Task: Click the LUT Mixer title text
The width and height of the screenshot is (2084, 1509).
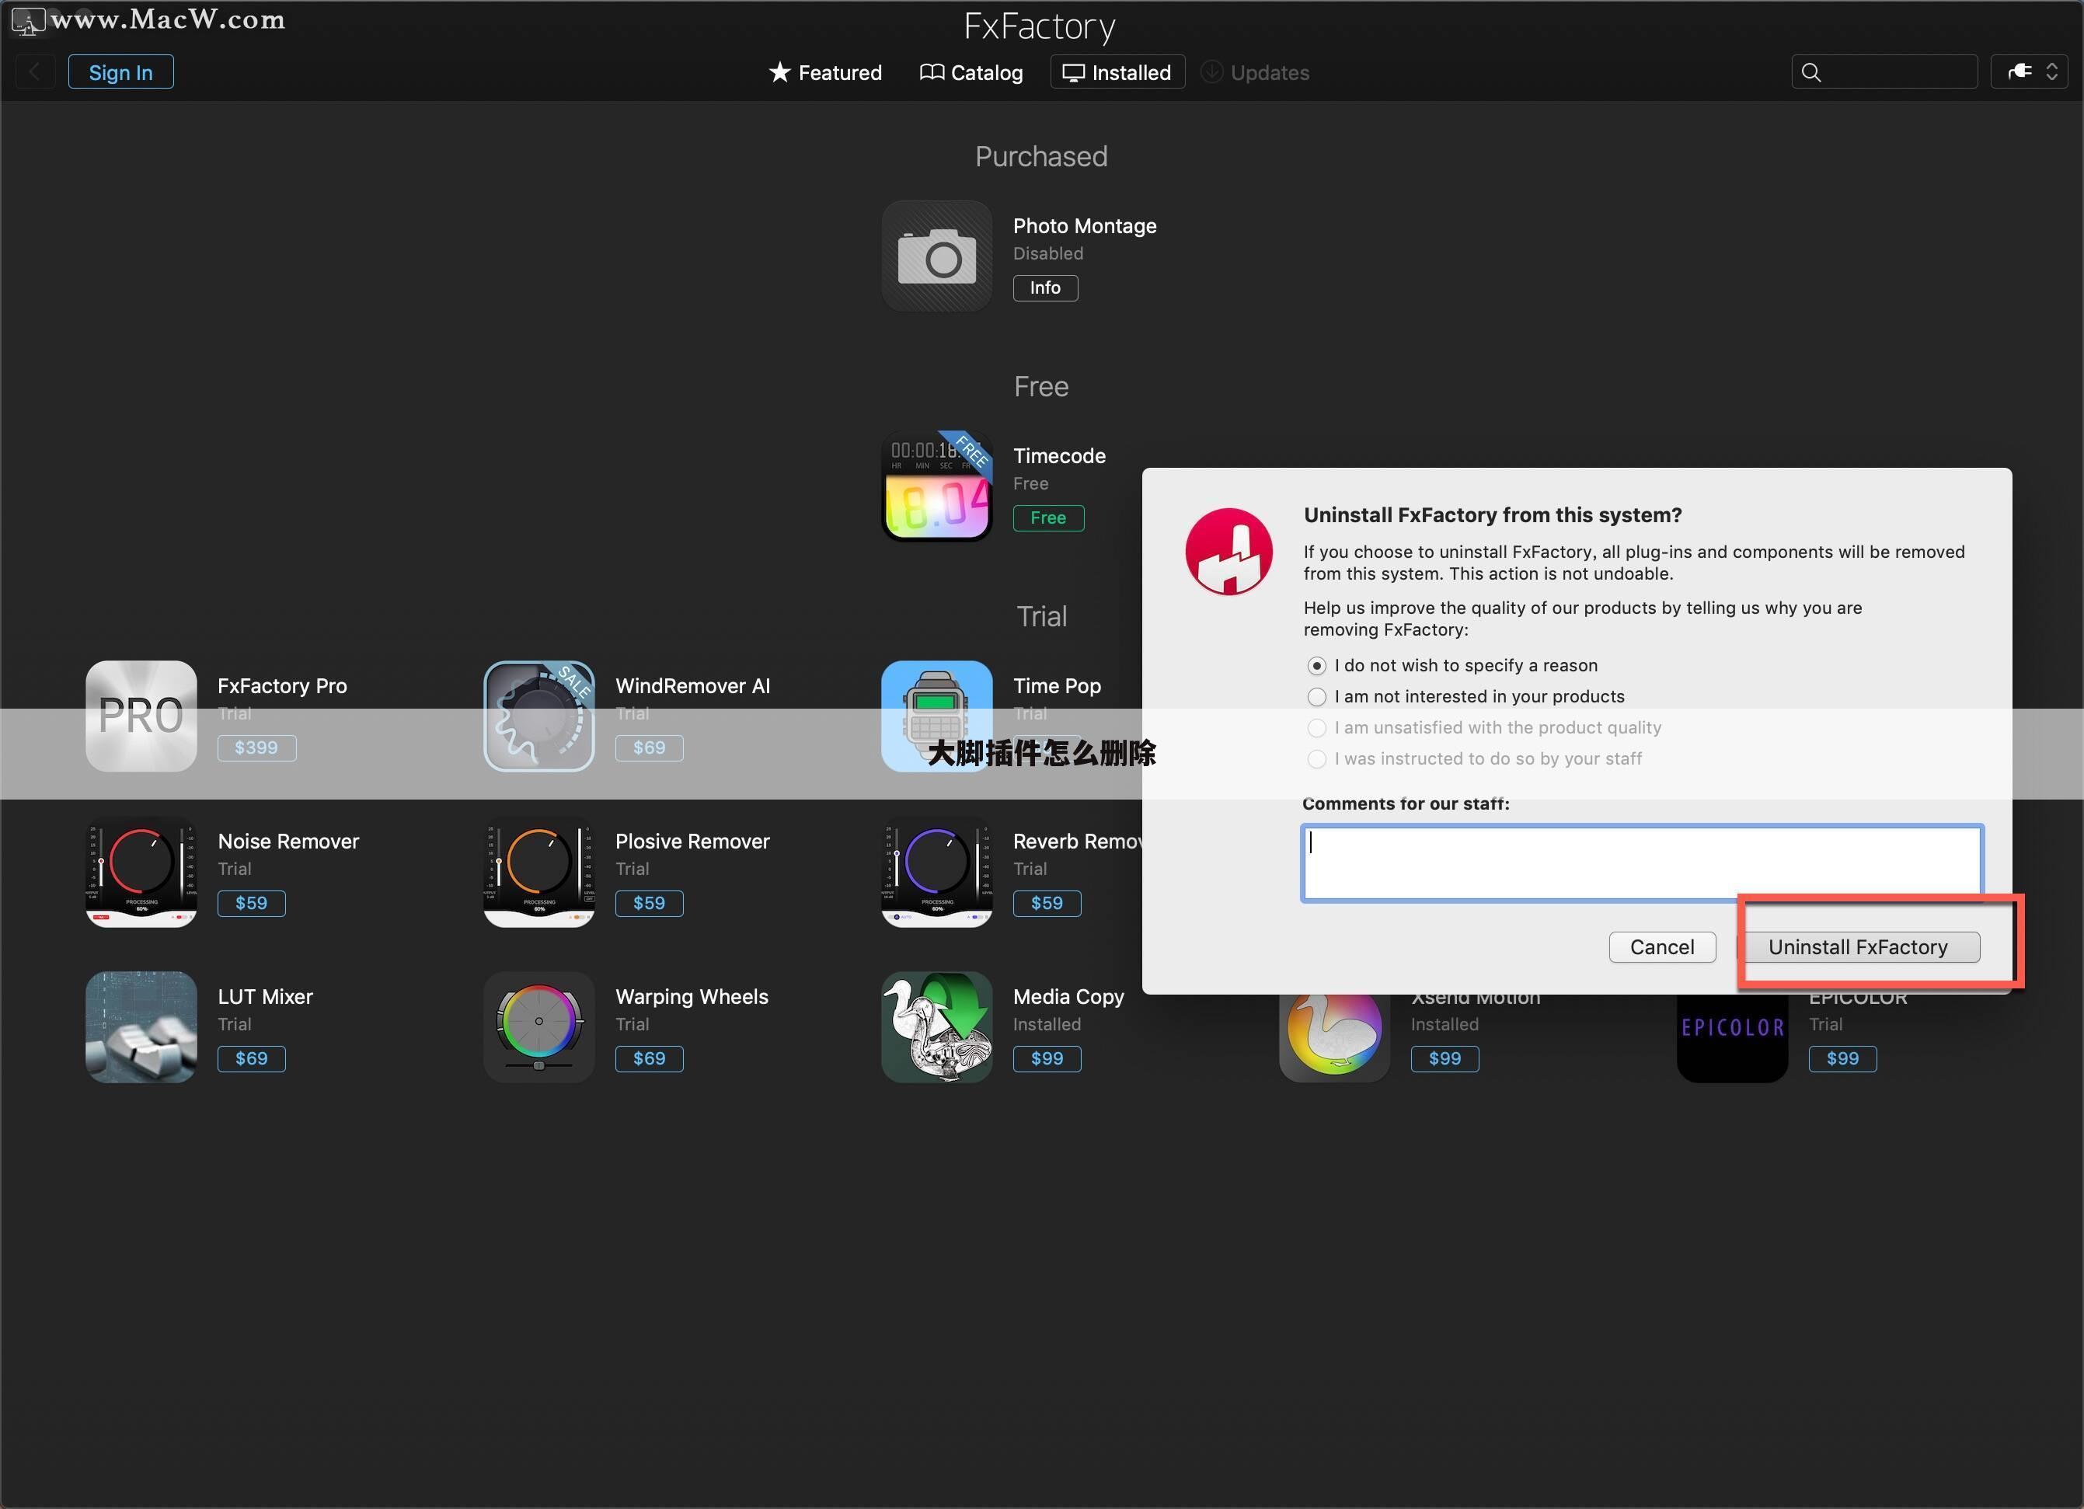Action: (x=266, y=997)
